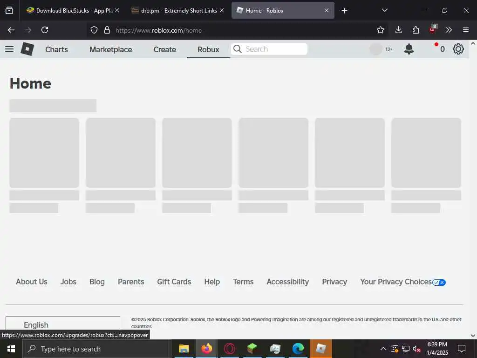Expand the list all tabs dropdown
The height and width of the screenshot is (358, 477).
(384, 10)
